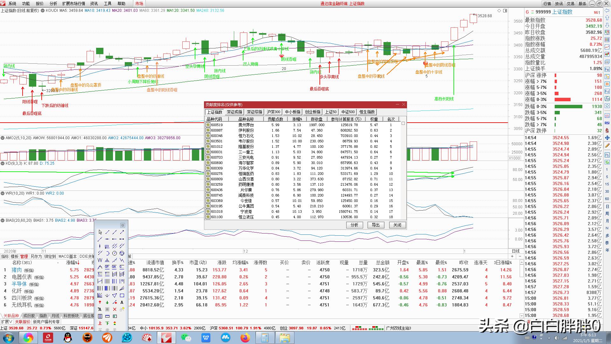Image resolution: width=611 pixels, height=344 pixels.
Task: Select the circle drawing tool
Action: tap(115, 253)
